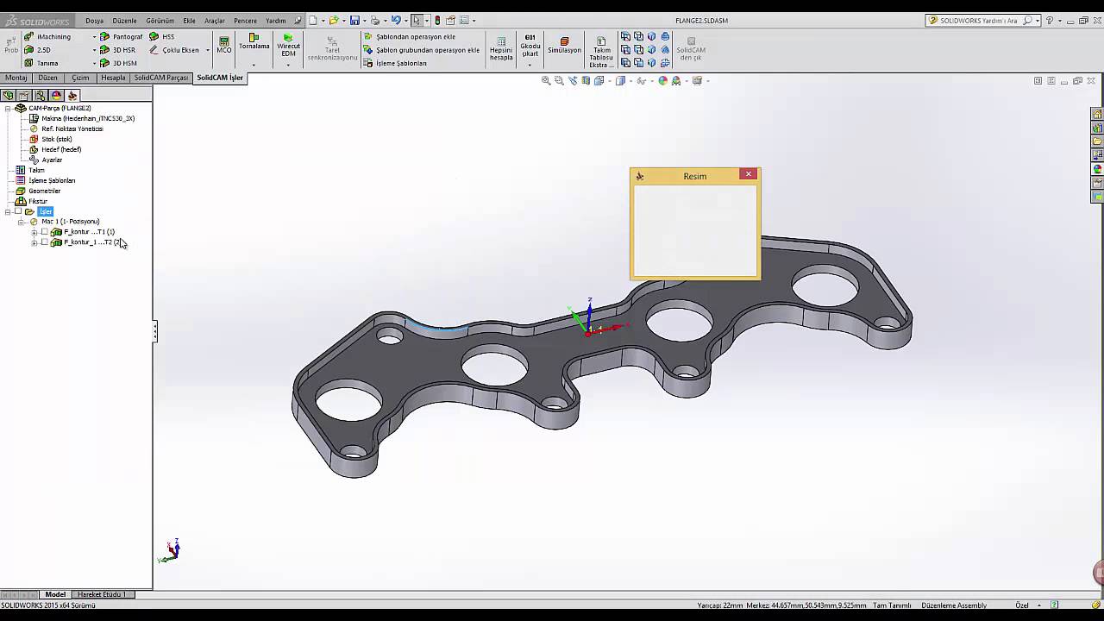Click Gkodu çıkart to generate G-code
This screenshot has width=1104, height=621.
[x=530, y=46]
